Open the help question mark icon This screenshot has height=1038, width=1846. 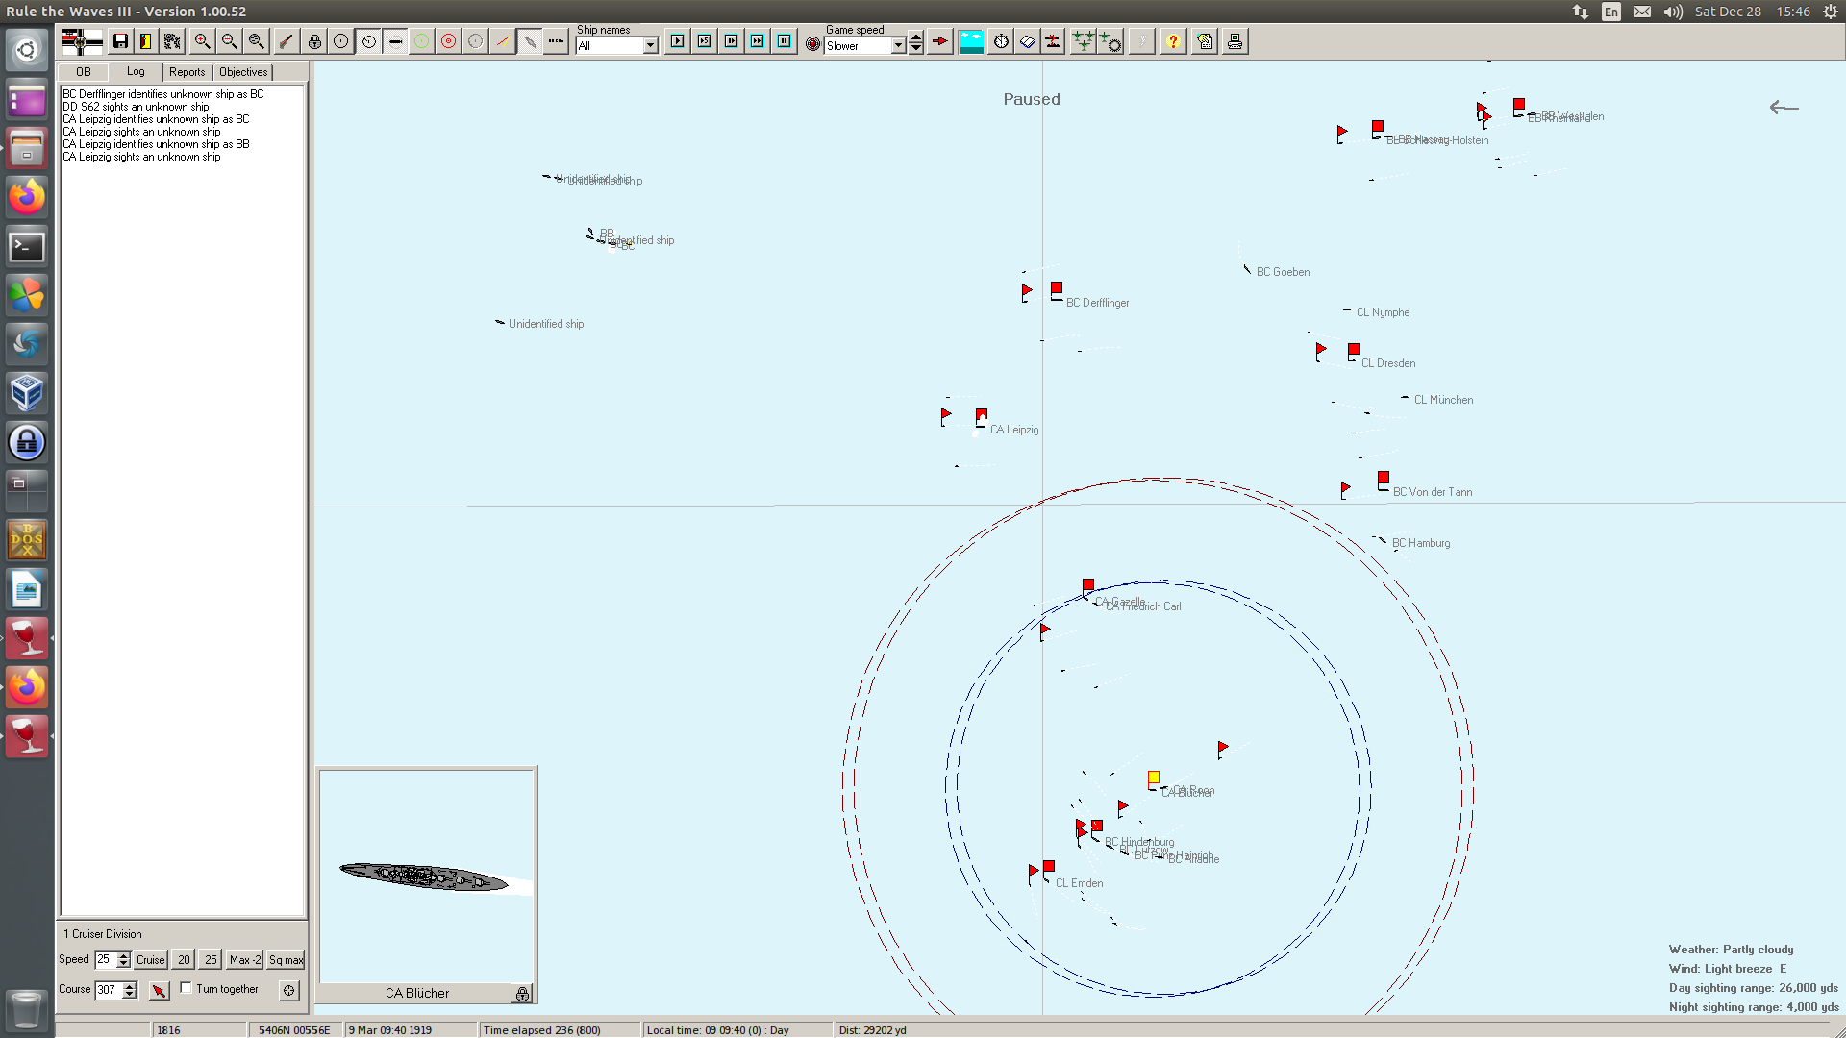[x=1173, y=41]
